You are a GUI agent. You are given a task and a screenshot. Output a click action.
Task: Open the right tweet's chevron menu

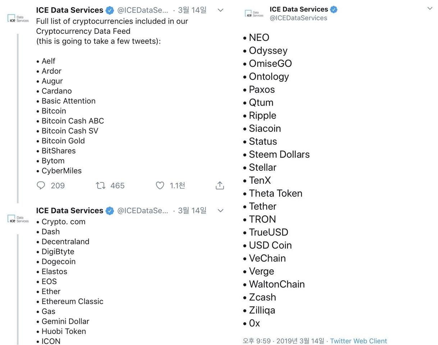(430, 8)
